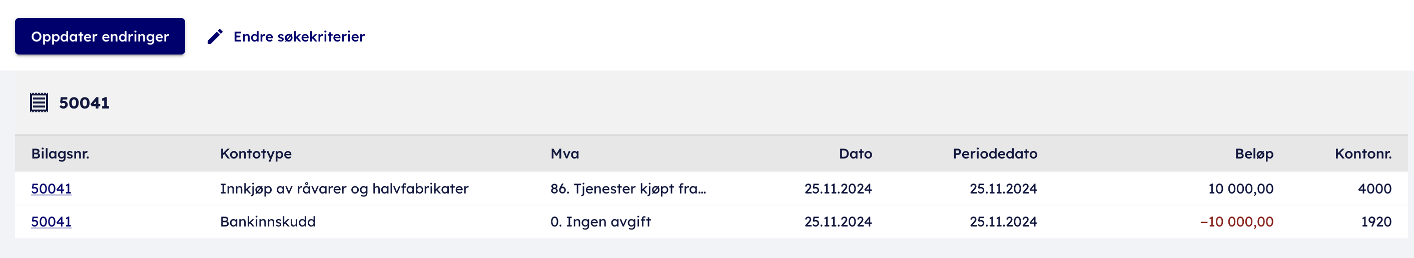1414x258 pixels.
Task: Select the 50041 voucher group heading
Action: click(84, 102)
